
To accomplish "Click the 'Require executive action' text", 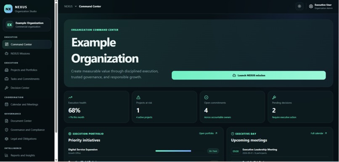I will tap(284, 117).
